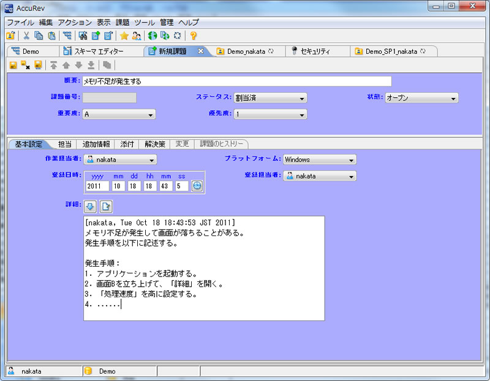Open the 登録担当者 dropdown
Viewport: 490px width, 381px height.
click(320, 176)
